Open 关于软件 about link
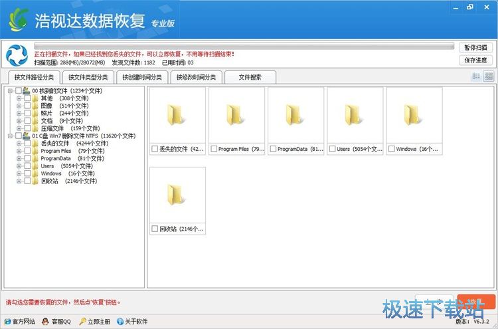 pos(132,322)
